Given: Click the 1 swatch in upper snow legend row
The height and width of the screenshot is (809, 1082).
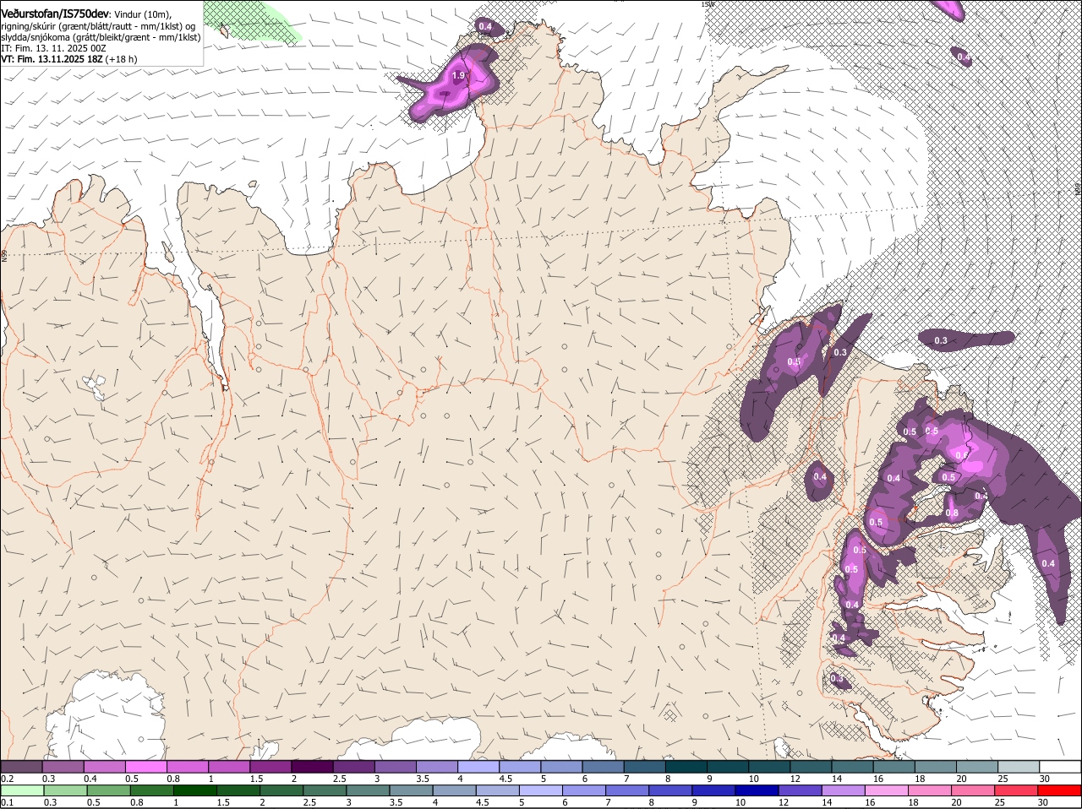Looking at the screenshot, I should click(x=228, y=767).
